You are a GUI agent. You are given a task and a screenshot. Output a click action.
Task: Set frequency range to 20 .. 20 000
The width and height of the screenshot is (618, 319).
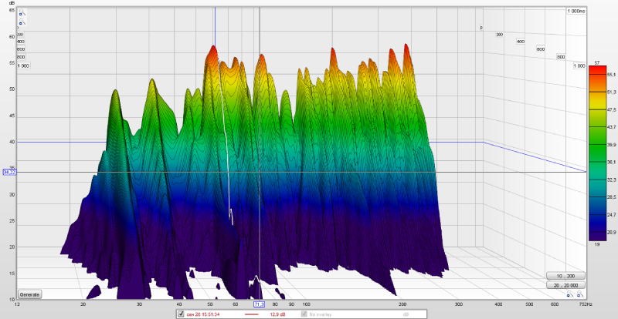tap(565, 285)
